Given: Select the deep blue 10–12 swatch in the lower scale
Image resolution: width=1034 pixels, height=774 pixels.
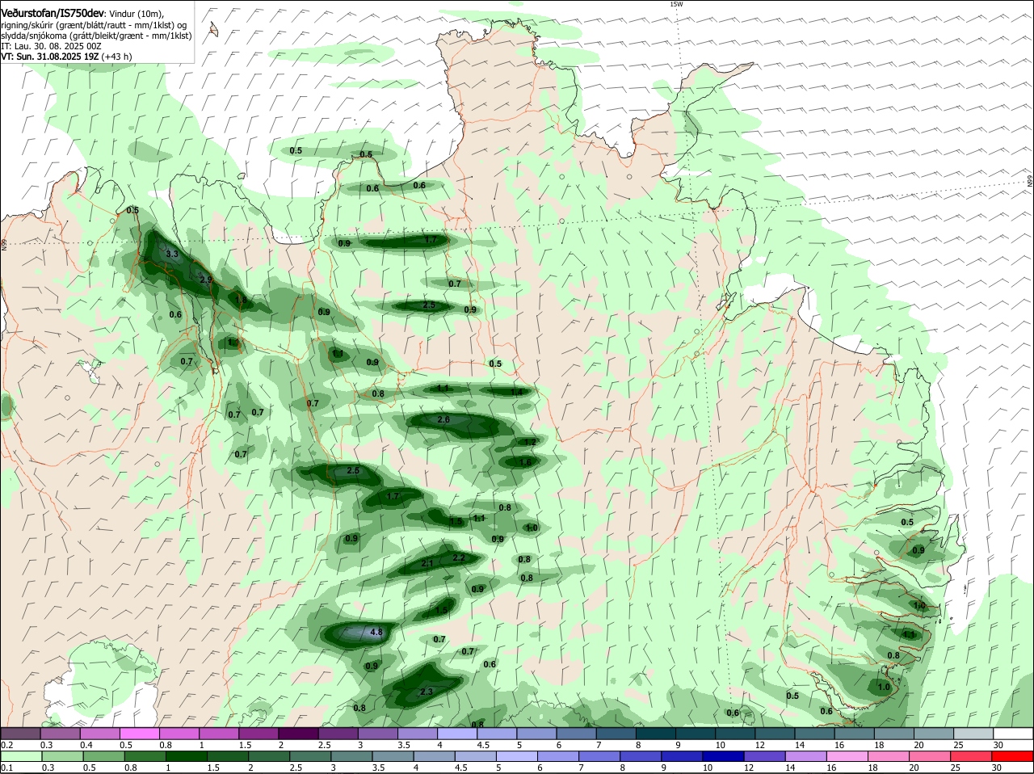Looking at the screenshot, I should point(723,755).
